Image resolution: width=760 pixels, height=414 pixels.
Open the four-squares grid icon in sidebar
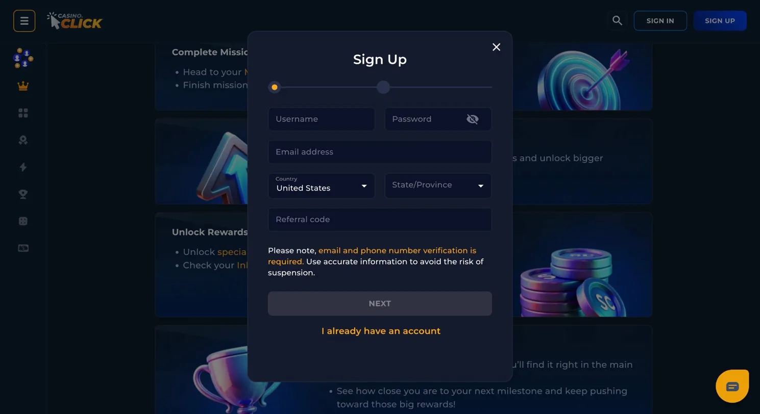click(23, 113)
